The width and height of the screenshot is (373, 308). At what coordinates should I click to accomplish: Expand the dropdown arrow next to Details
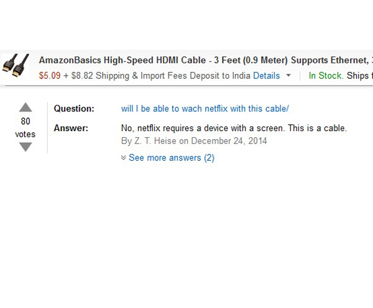[288, 76]
